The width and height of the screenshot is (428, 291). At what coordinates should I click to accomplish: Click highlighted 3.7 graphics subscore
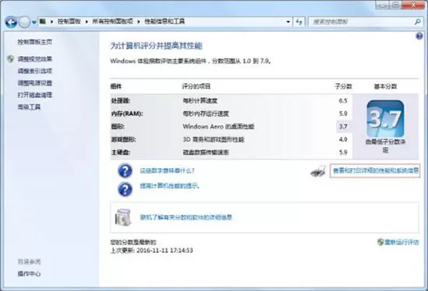tap(343, 126)
